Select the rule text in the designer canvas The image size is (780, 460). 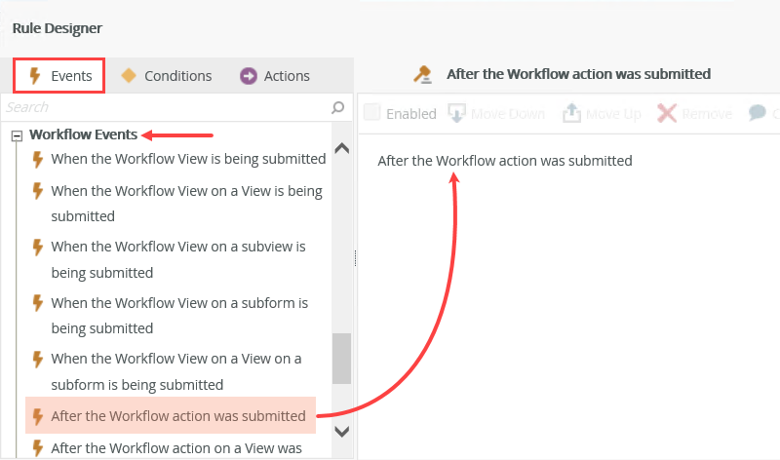tap(505, 161)
